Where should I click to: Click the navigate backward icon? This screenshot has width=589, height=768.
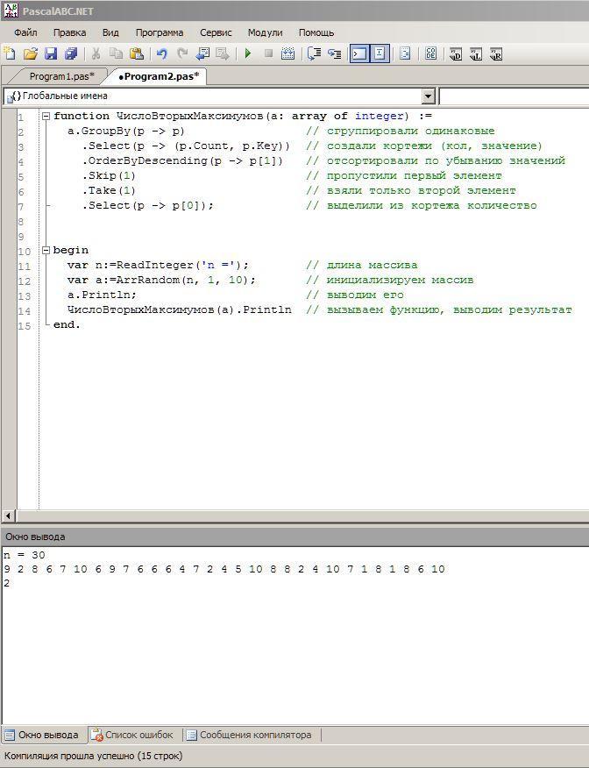click(x=202, y=53)
